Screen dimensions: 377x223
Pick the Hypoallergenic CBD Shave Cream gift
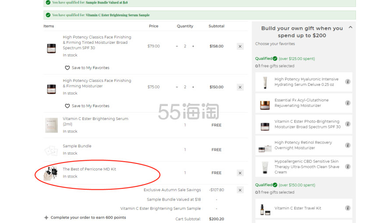(304, 167)
